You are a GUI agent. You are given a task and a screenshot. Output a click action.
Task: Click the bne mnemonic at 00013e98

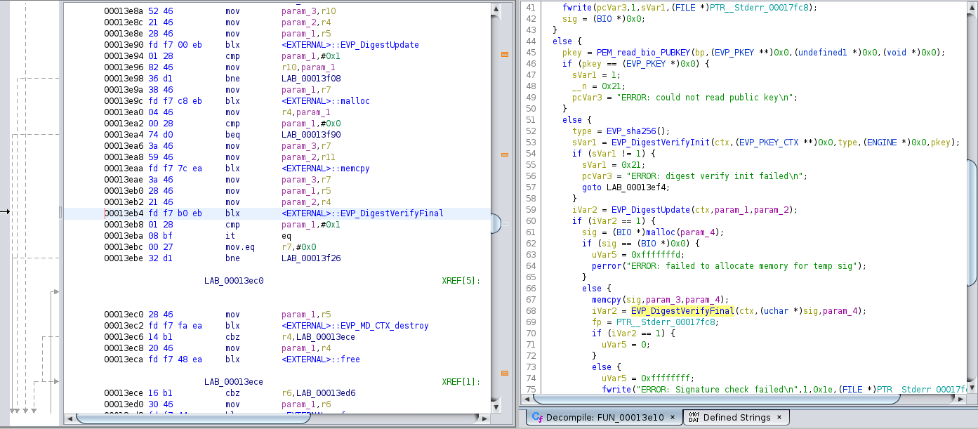pyautogui.click(x=232, y=79)
